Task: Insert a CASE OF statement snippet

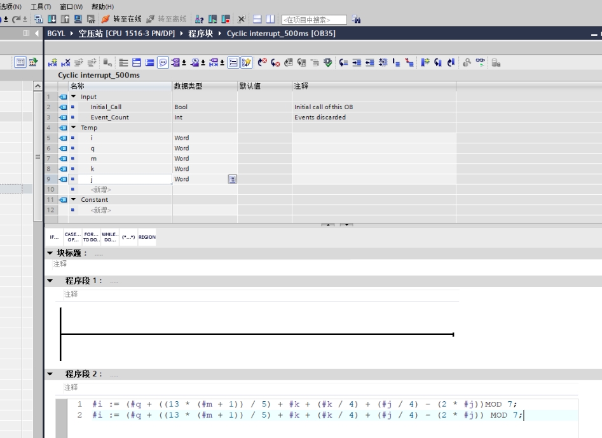Action: (72, 237)
